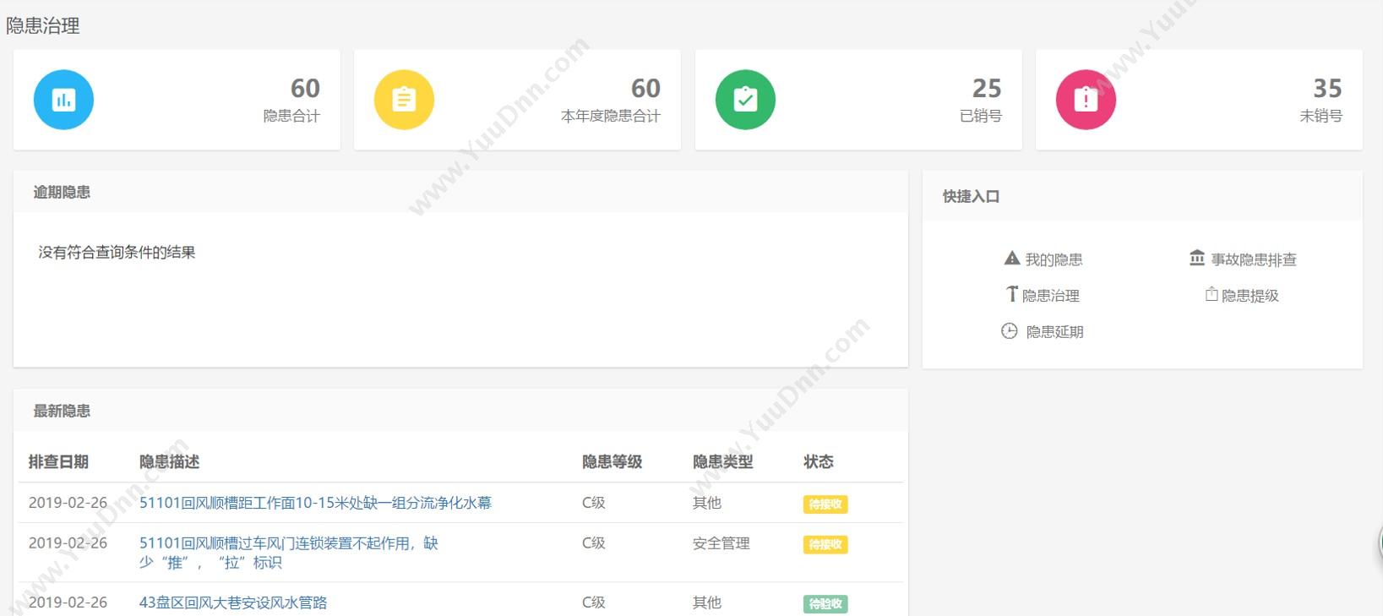
Task: Click the 其他 type cell in the first row
Action: [x=707, y=503]
